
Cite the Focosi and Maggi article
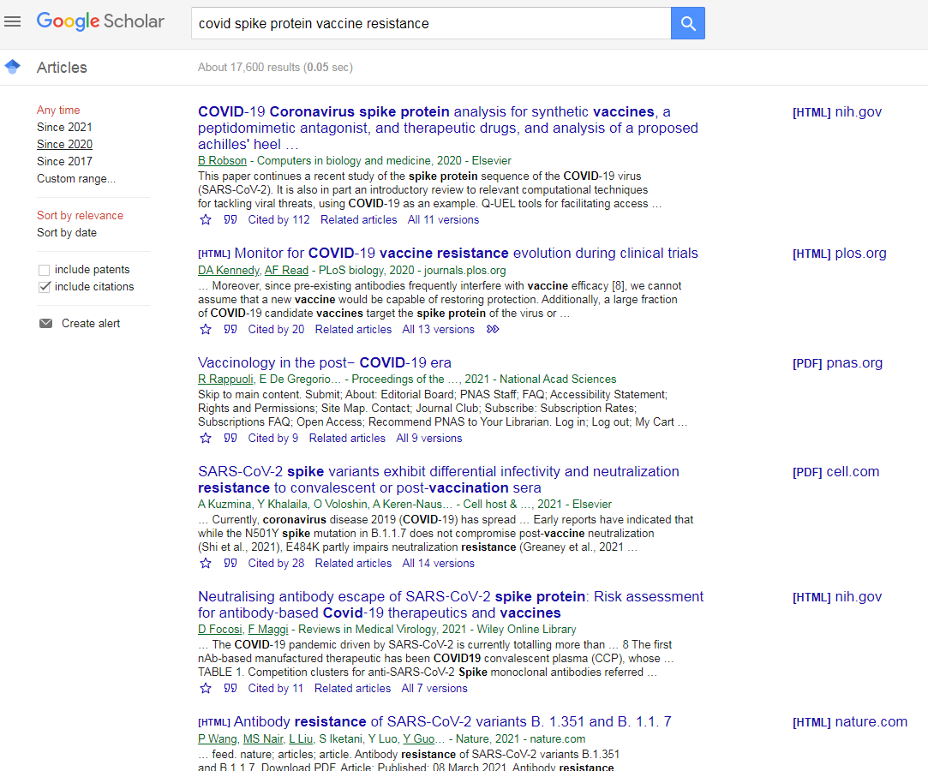coord(231,688)
